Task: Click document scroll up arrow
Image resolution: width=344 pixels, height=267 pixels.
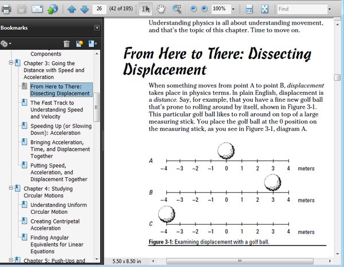Action: pos(338,25)
